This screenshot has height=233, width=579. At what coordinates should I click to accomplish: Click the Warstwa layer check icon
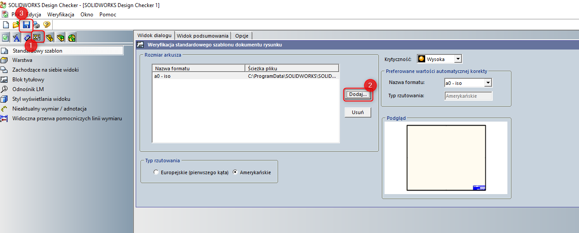pyautogui.click(x=4, y=60)
